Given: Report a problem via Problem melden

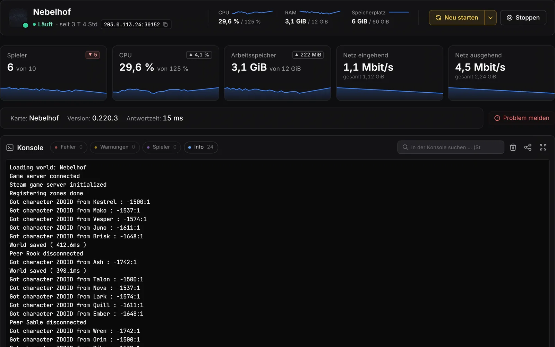Looking at the screenshot, I should coord(522,118).
